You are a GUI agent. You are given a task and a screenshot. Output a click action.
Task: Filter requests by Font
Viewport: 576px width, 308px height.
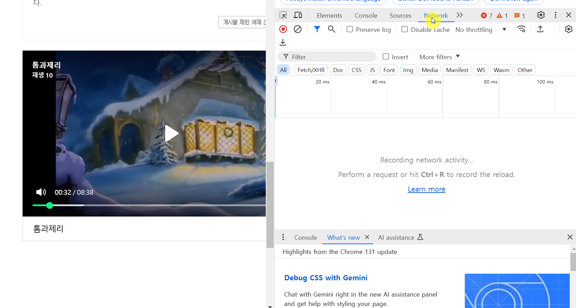tap(389, 70)
